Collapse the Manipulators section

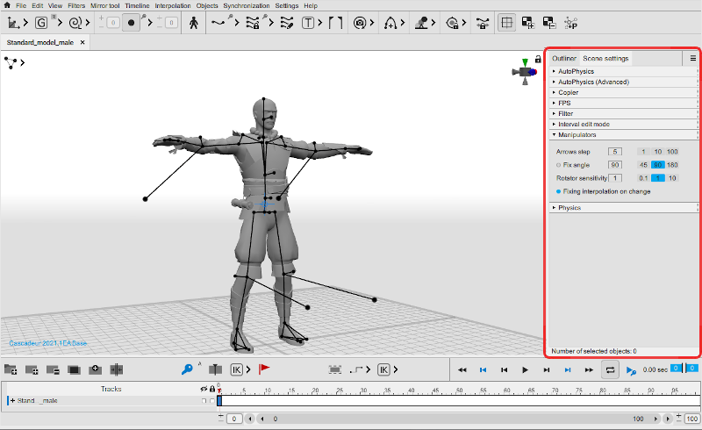(x=623, y=135)
